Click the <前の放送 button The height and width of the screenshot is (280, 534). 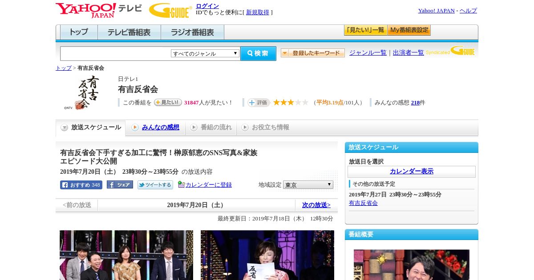[x=77, y=205]
